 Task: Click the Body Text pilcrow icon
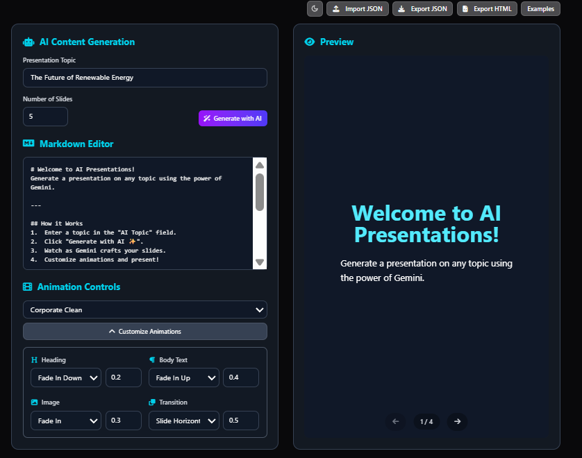153,359
